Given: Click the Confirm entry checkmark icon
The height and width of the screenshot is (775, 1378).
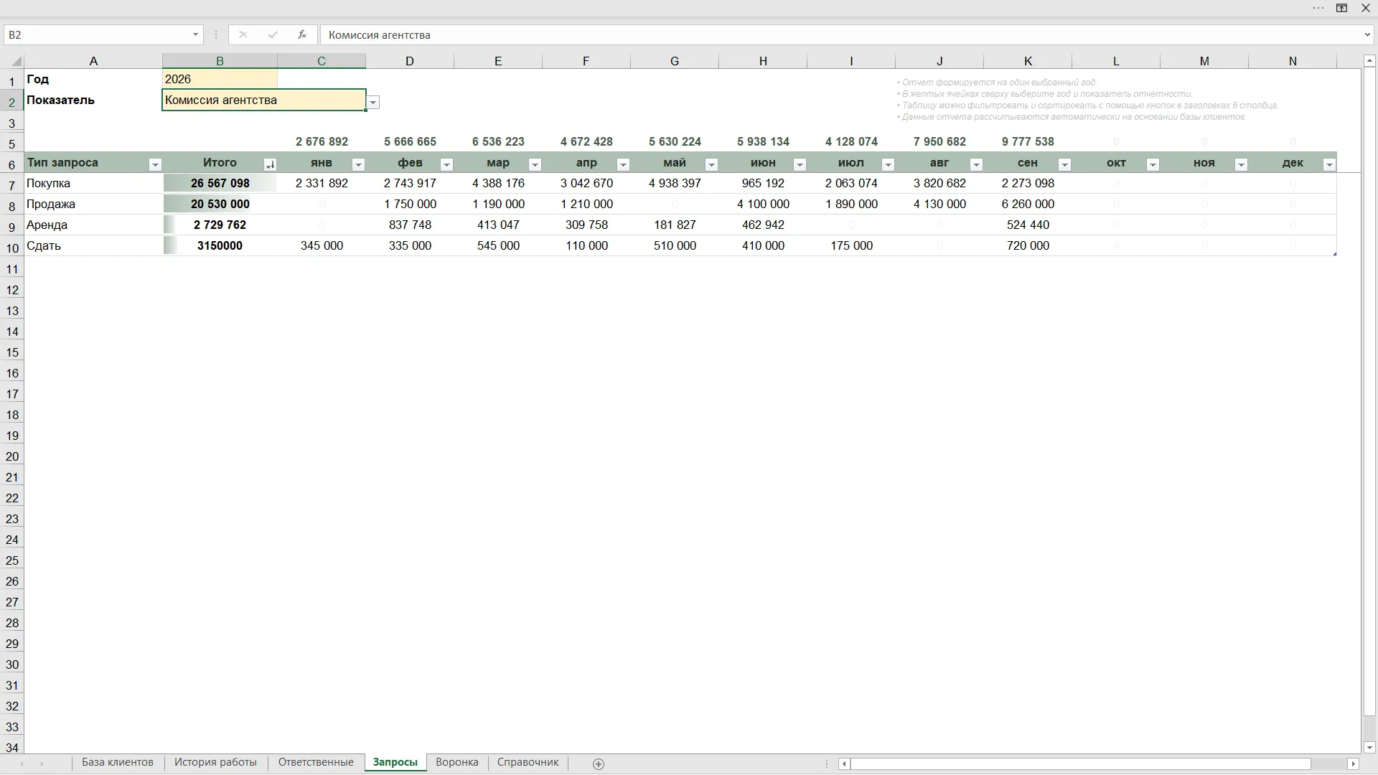Looking at the screenshot, I should coord(273,34).
